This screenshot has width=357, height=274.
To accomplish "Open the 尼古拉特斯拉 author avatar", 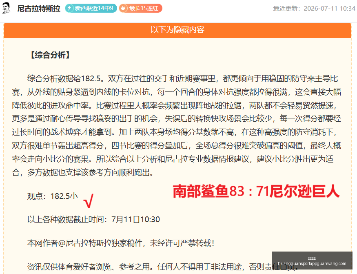I will click(x=7, y=8).
